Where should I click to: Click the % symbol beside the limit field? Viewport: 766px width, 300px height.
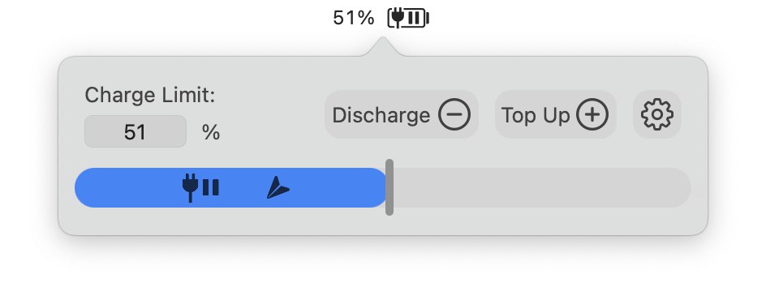211,132
